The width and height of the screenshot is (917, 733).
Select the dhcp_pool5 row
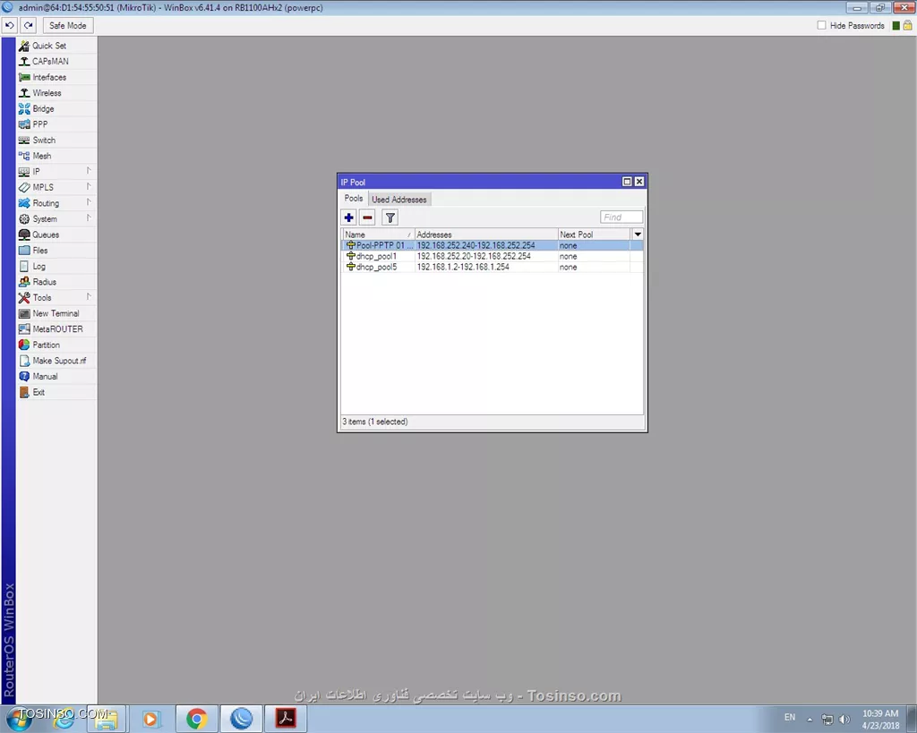pos(492,267)
